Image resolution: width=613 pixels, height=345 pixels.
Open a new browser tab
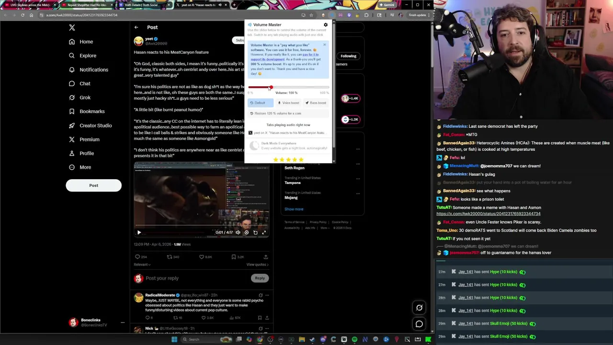click(235, 5)
